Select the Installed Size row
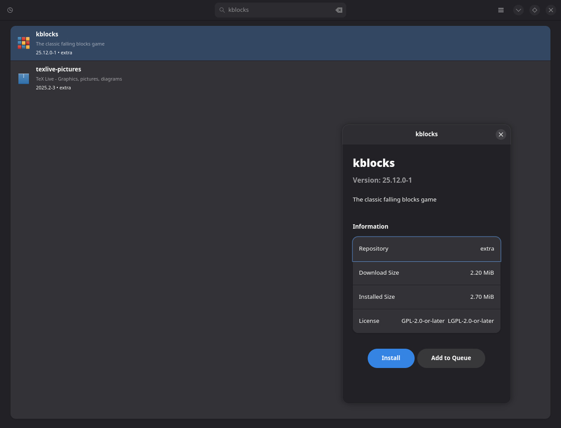This screenshot has height=428, width=561. (426, 297)
